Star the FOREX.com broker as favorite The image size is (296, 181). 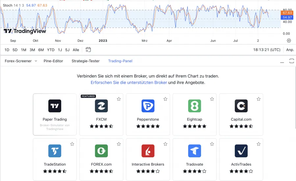(119, 144)
